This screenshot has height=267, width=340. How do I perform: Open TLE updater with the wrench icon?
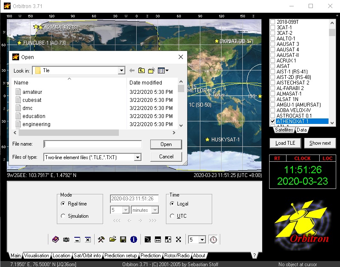pyautogui.click(x=101, y=239)
